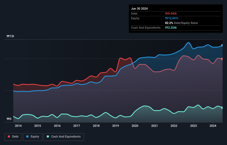Click the 2015 x-axis label

[38, 126]
